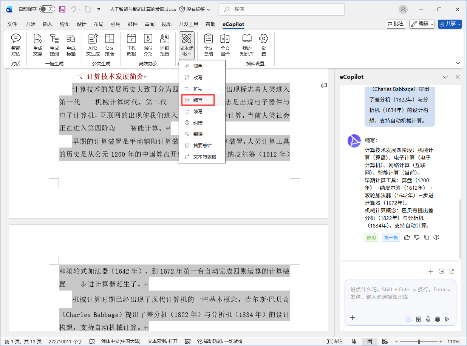Image resolution: width=467 pixels, height=346 pixels.
Task: Open 全文翻译 full-text translation
Action: click(x=225, y=45)
